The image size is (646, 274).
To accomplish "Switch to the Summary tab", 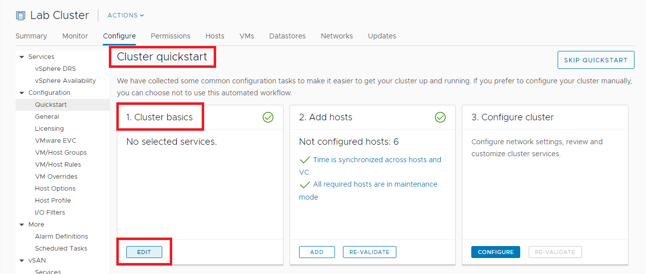I will 31,36.
